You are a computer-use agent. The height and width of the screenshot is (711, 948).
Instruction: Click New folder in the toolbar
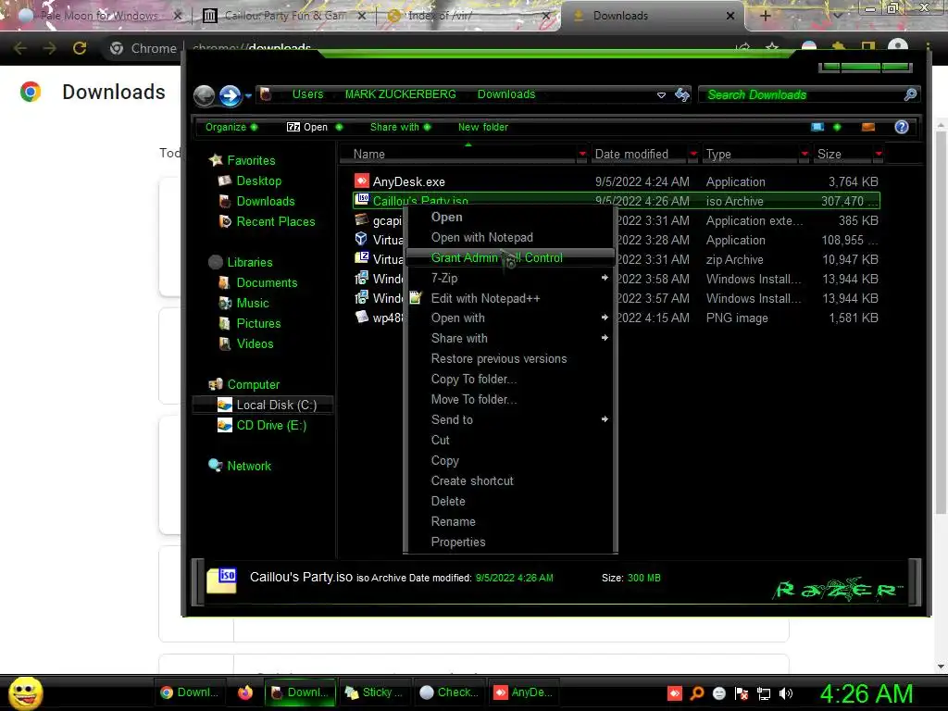pyautogui.click(x=482, y=127)
